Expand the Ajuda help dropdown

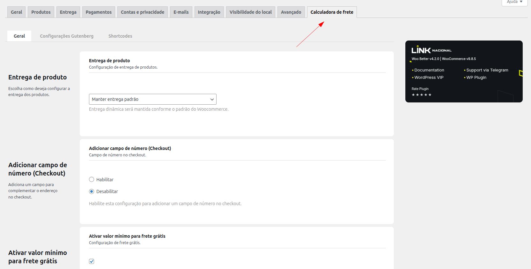514,2
